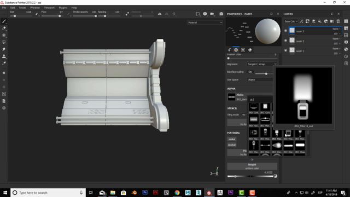Click Type here to search box
The width and height of the screenshot is (350, 197).
click(48, 193)
